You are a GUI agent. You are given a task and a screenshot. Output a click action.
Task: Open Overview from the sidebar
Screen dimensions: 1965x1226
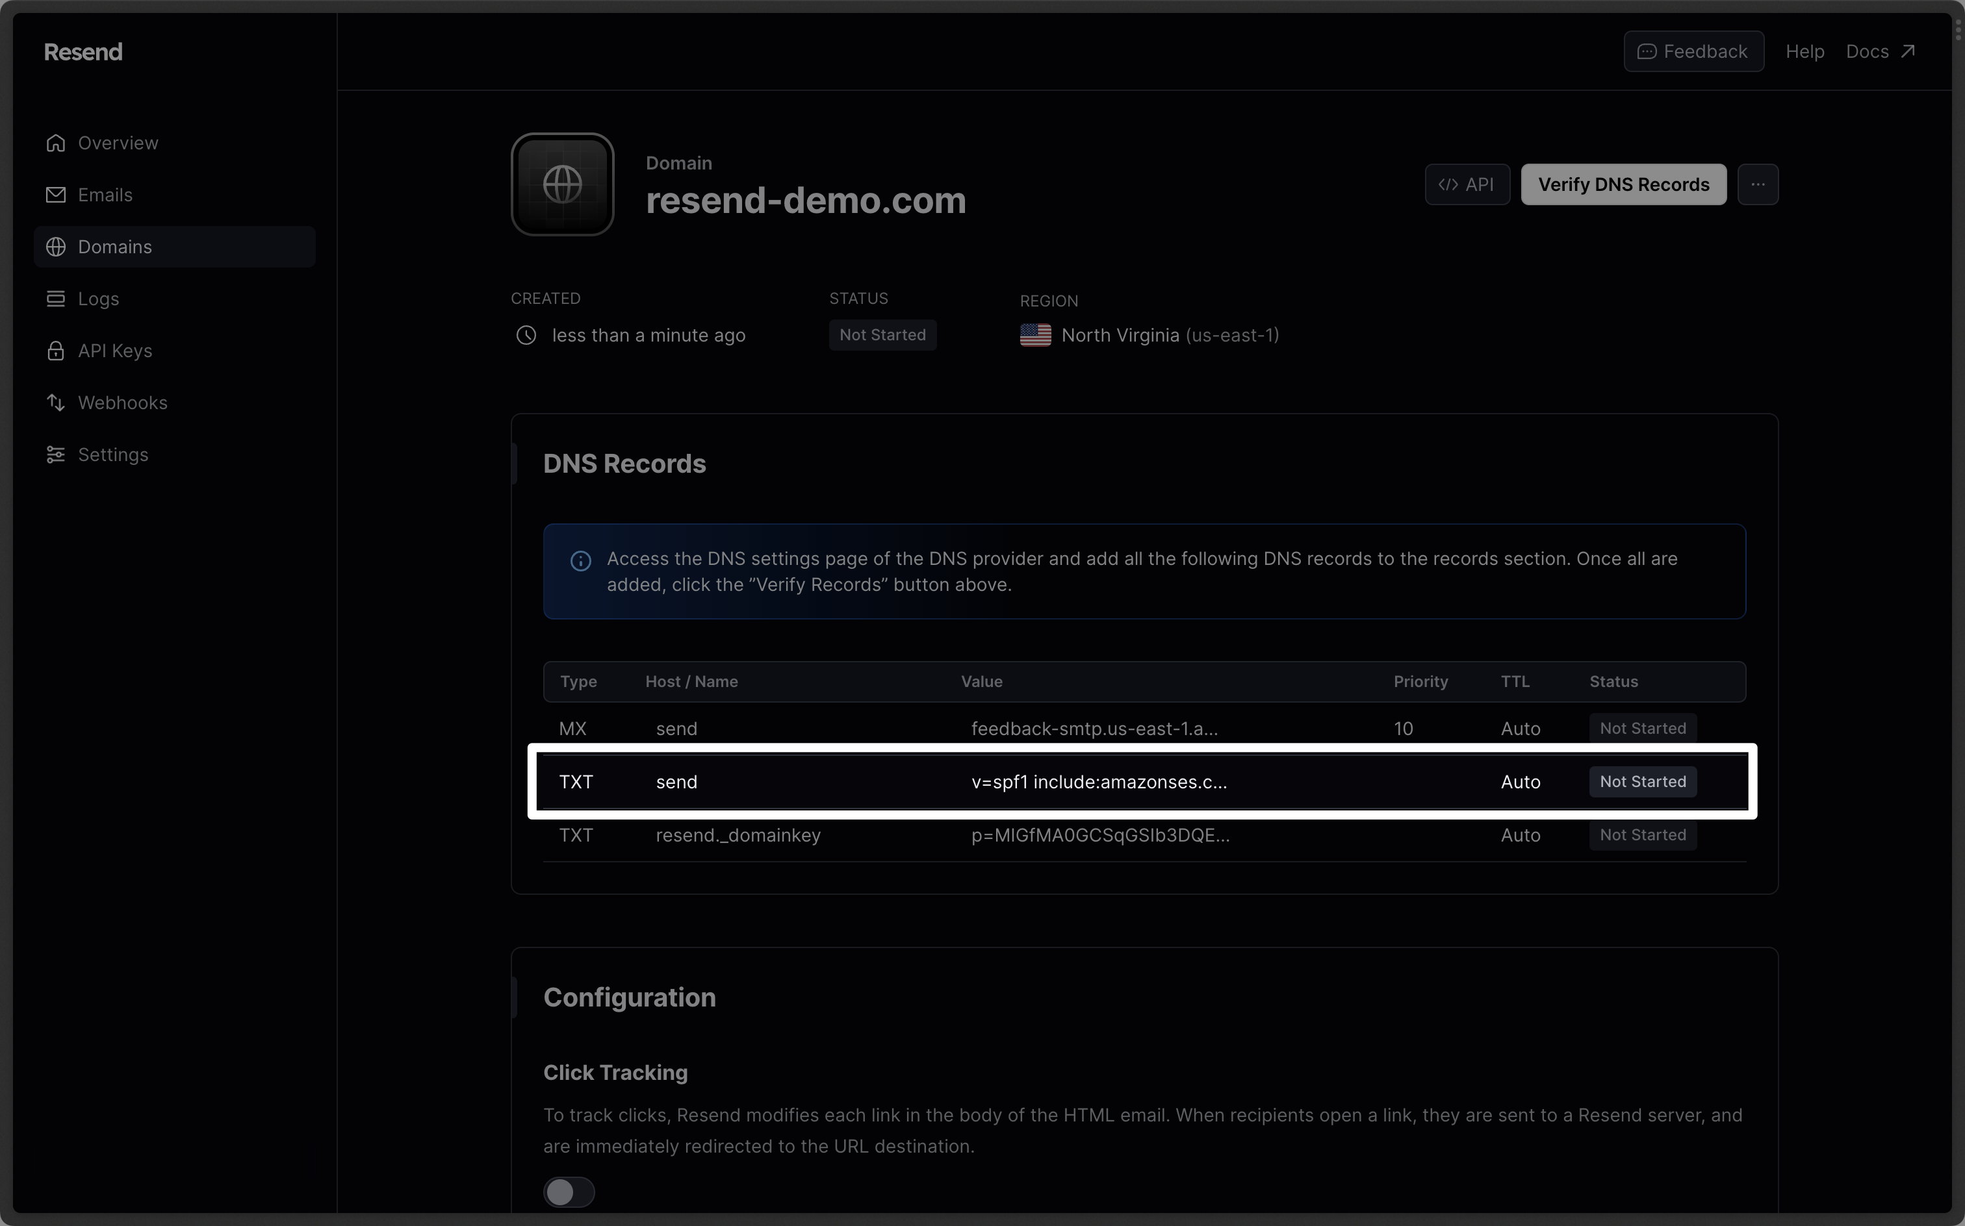174,143
